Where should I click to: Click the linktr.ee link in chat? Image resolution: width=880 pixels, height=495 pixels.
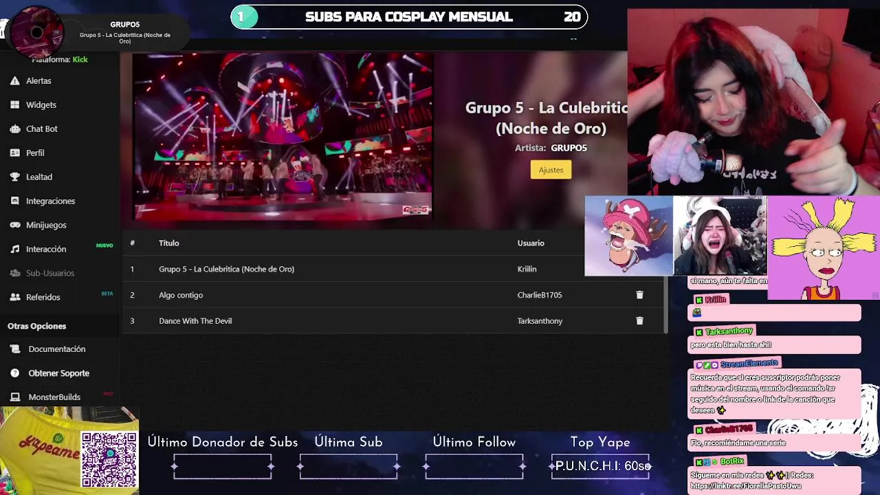[746, 486]
